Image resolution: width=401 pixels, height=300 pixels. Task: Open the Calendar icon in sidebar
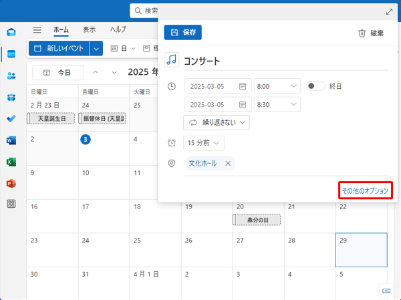(x=11, y=54)
